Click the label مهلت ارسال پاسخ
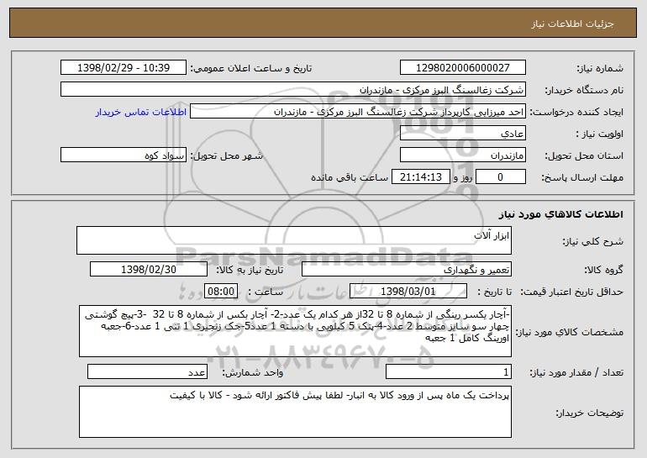The image size is (647, 458). point(582,178)
